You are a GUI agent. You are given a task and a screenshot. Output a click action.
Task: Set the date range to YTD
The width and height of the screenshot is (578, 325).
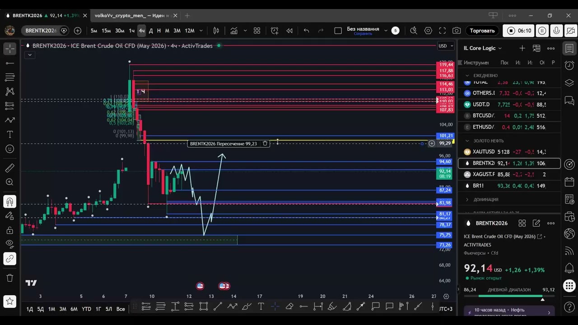(x=86, y=309)
